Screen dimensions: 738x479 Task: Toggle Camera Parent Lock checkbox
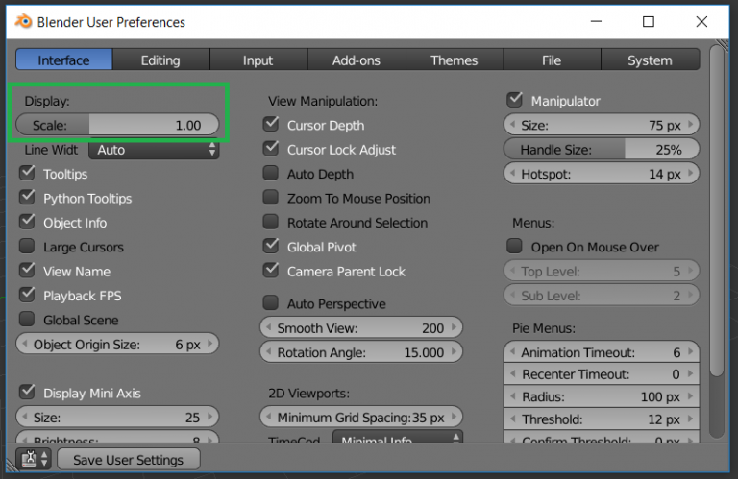click(271, 271)
